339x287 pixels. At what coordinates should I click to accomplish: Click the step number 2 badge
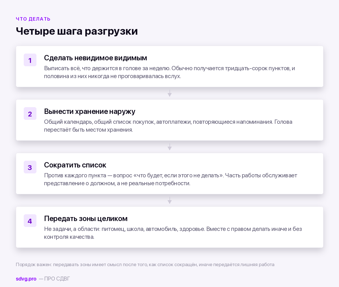pos(30,114)
